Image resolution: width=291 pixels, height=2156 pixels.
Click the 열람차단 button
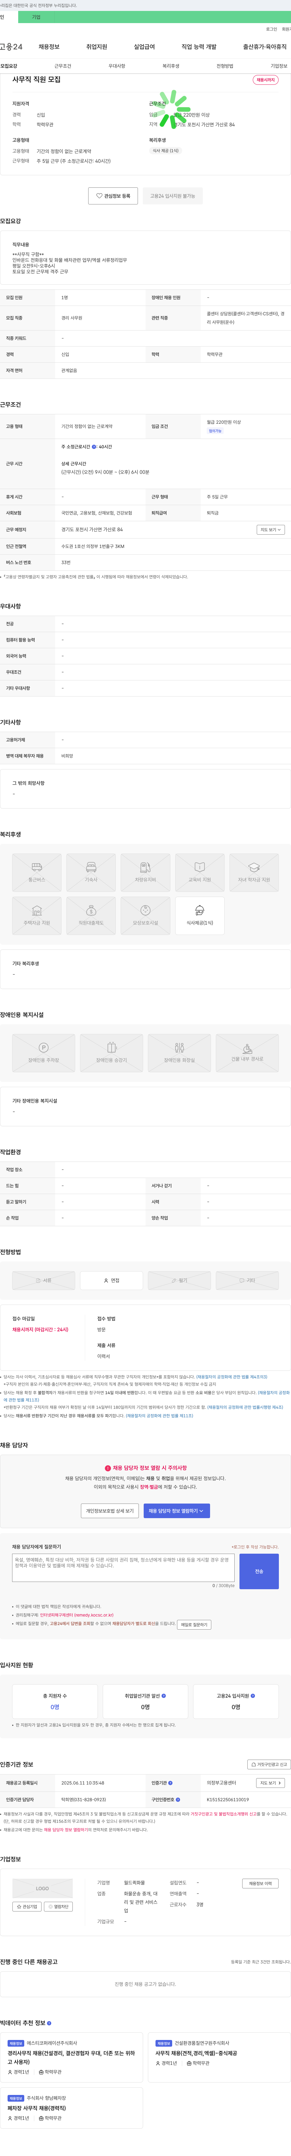pos(59,1907)
